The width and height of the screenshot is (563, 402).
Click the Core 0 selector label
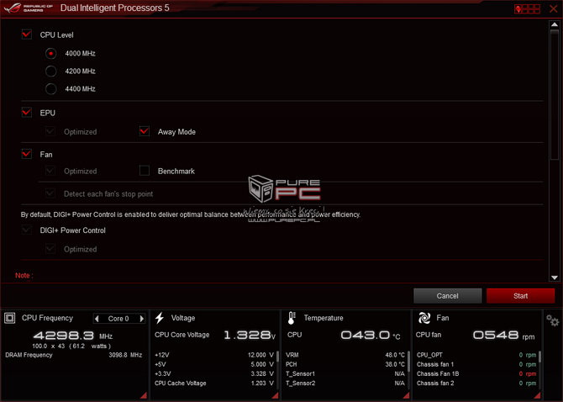coord(118,319)
